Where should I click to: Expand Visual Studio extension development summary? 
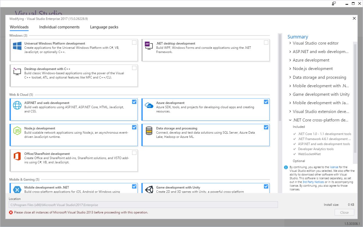pyautogui.click(x=290, y=111)
